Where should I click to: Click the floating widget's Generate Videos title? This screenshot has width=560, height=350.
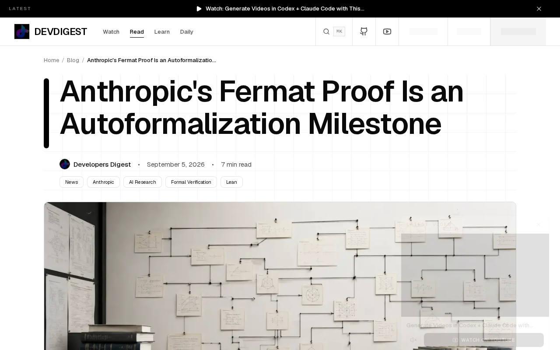tap(470, 325)
